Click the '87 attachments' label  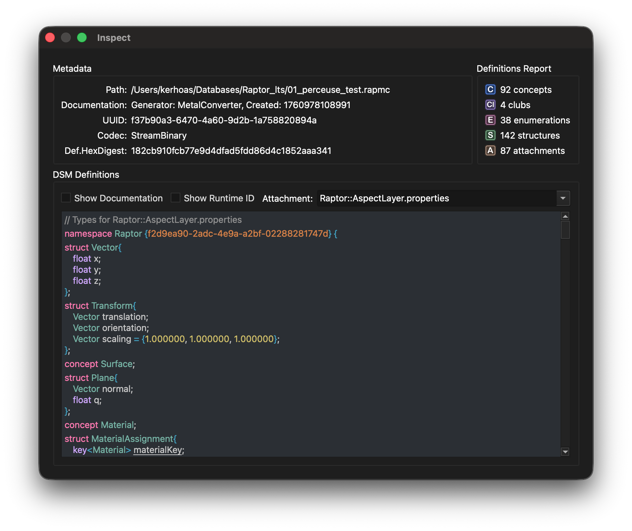[x=532, y=151]
